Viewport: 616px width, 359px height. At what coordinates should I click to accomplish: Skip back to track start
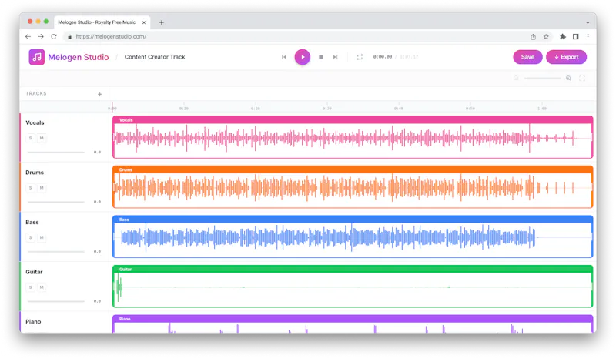click(x=284, y=57)
